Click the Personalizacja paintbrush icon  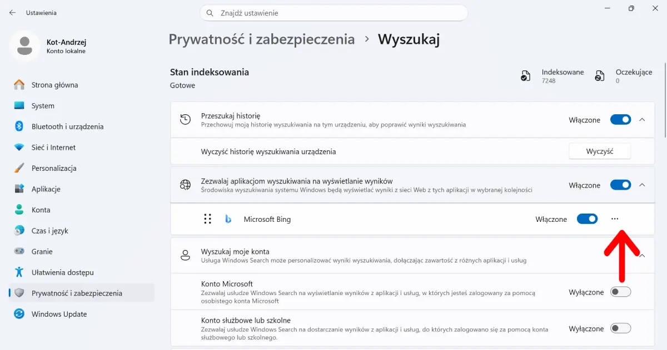(19, 168)
